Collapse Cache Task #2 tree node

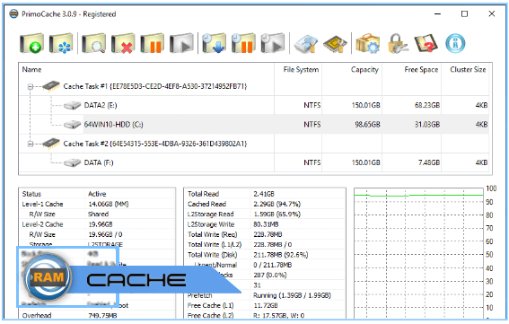[x=31, y=144]
